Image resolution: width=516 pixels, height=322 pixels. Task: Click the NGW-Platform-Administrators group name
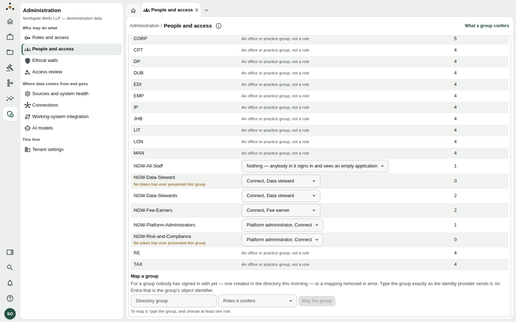[164, 225]
